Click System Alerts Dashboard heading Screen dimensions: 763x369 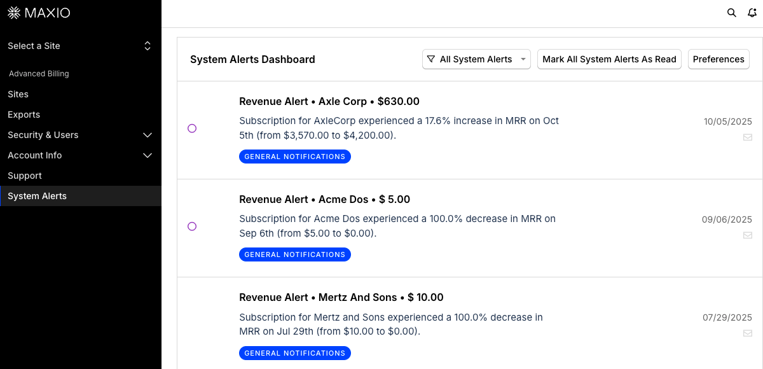click(x=252, y=59)
